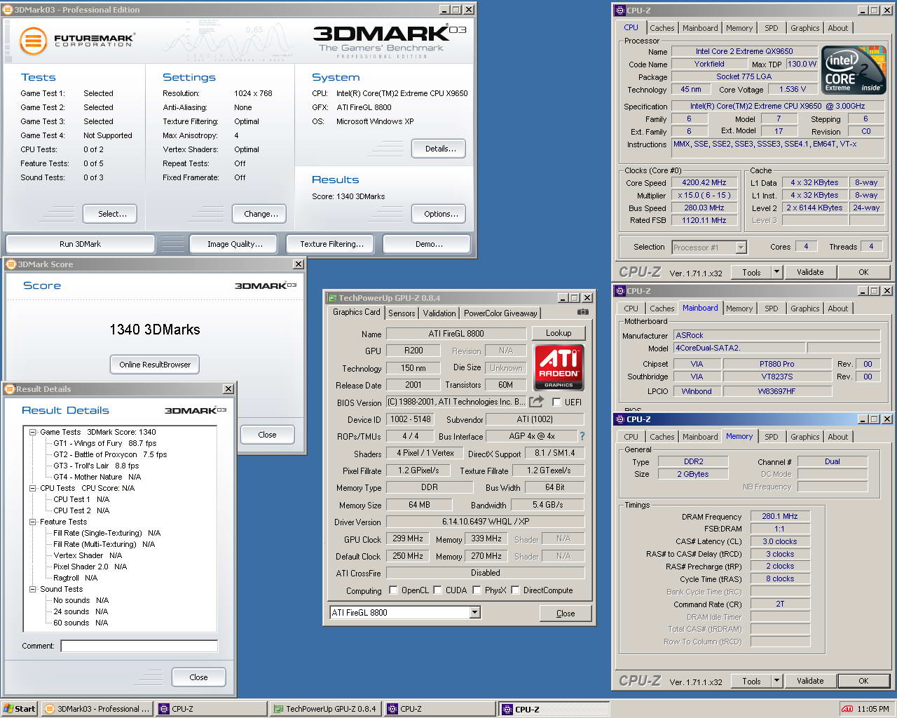897x718 pixels.
Task: Toggle the PhysX checkbox
Action: click(477, 590)
